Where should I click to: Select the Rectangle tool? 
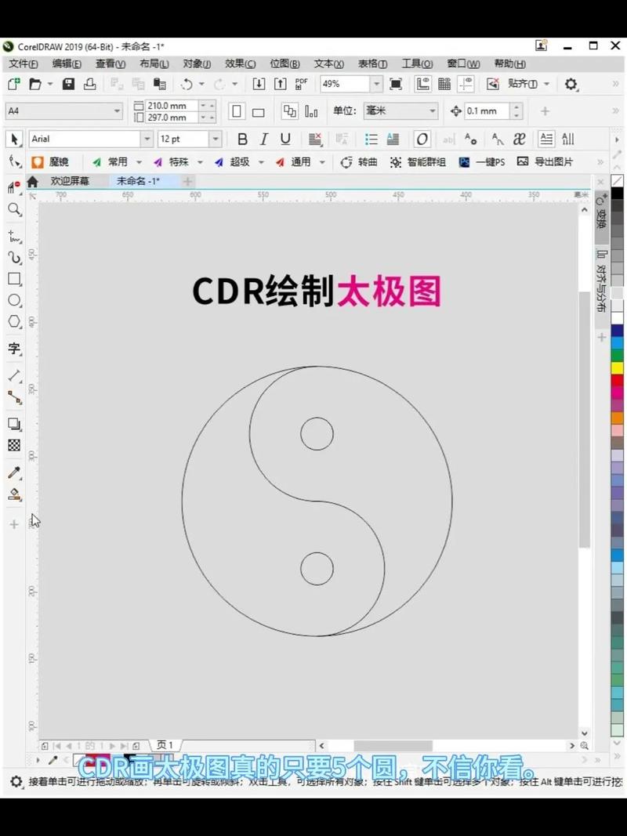click(13, 279)
